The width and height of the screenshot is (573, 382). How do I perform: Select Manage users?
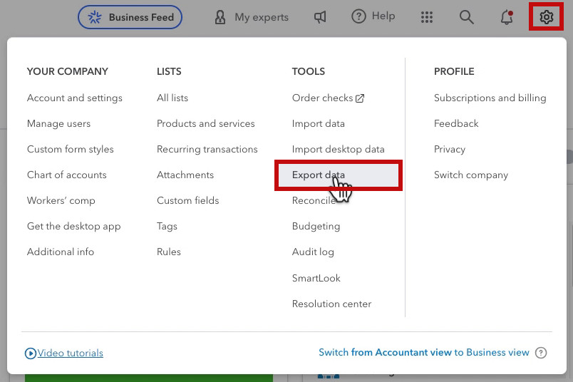pos(58,123)
